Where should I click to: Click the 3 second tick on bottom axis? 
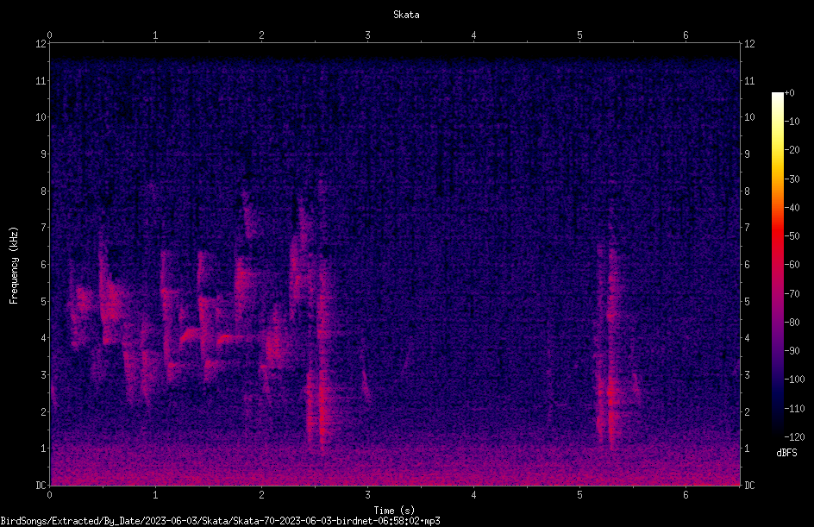[x=367, y=495]
